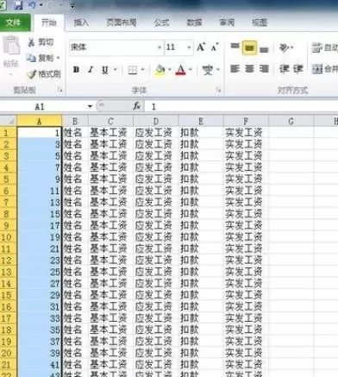The image size is (338, 377).
Task: Click the increase indent icon
Action: point(298,69)
